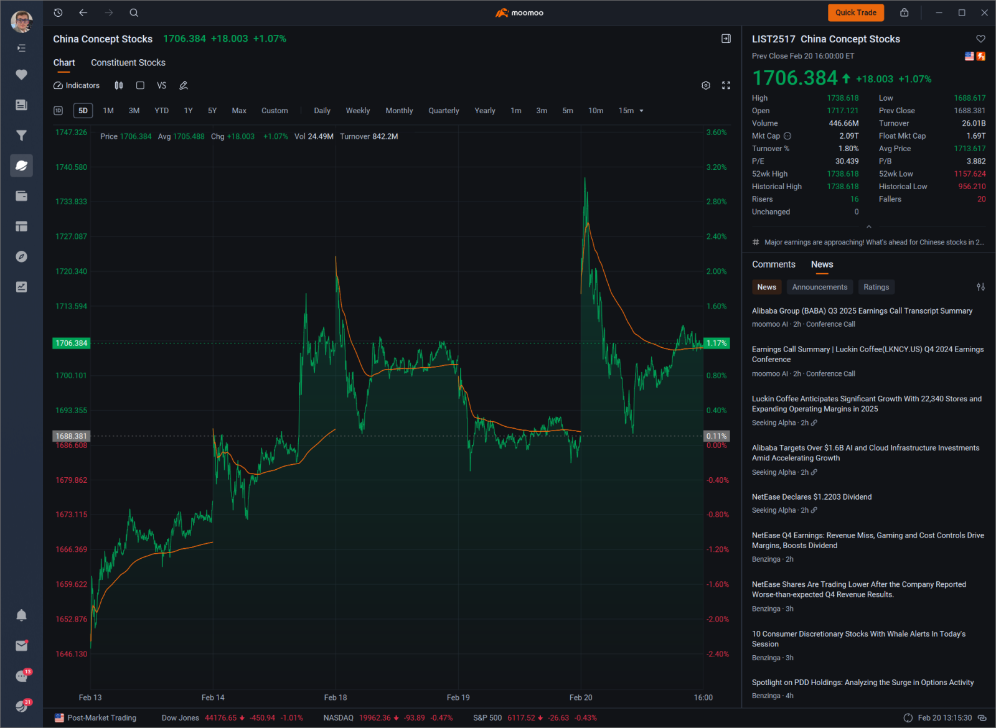This screenshot has height=728, width=996.
Task: Switch to the Comments tab
Action: [773, 264]
